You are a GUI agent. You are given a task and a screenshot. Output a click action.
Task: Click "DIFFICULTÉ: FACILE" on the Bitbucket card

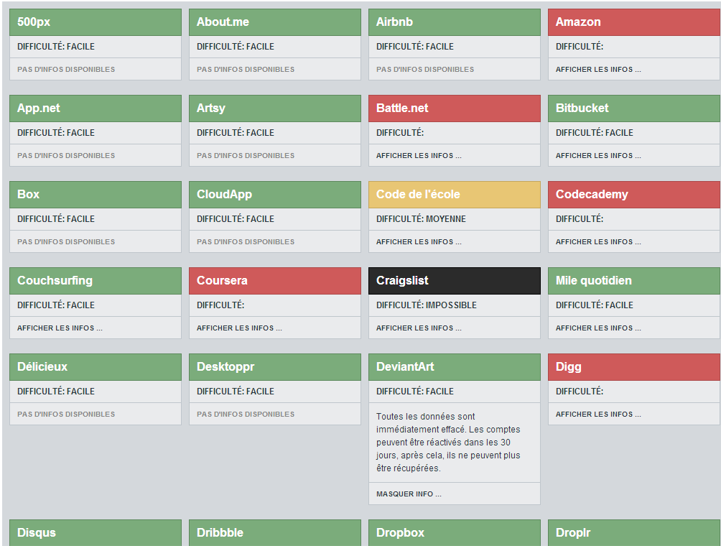click(594, 133)
